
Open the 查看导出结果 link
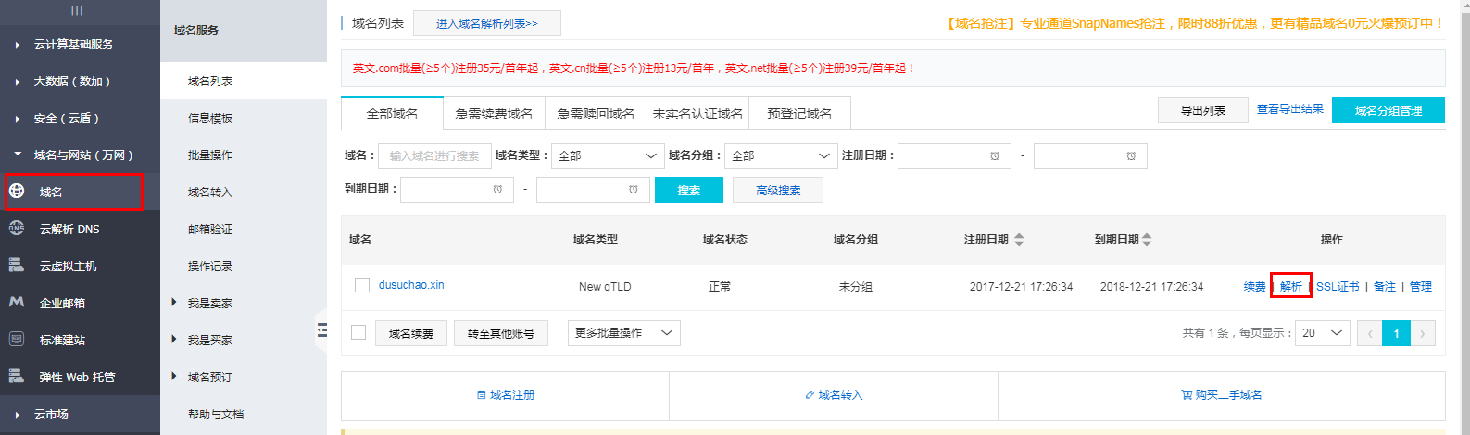pyautogui.click(x=1289, y=109)
